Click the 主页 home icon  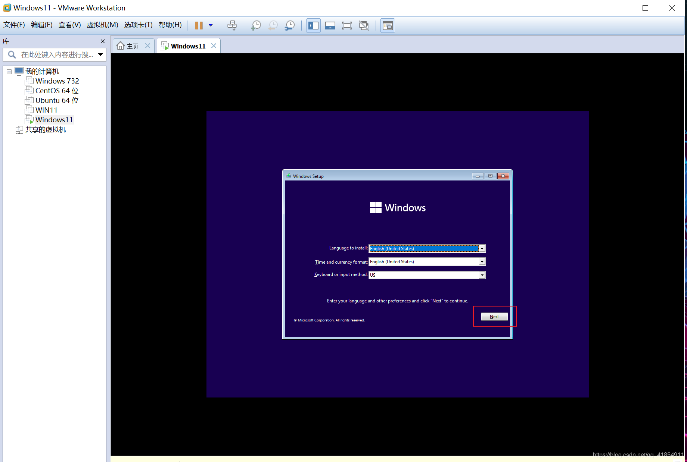coord(120,46)
